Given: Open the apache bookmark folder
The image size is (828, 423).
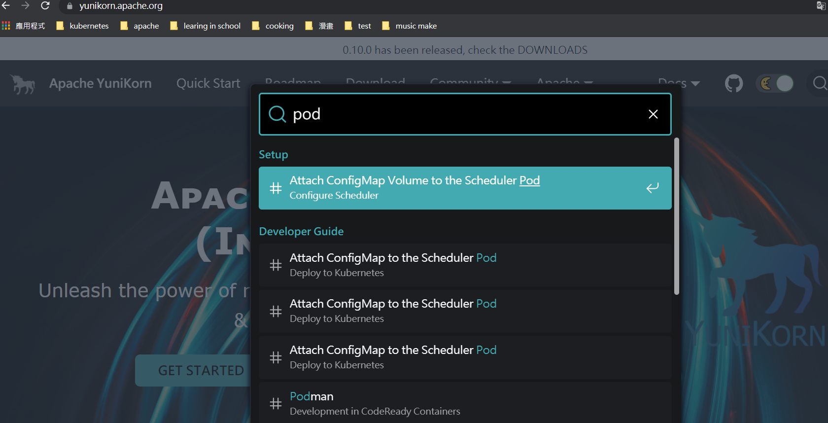Looking at the screenshot, I should pyautogui.click(x=139, y=26).
